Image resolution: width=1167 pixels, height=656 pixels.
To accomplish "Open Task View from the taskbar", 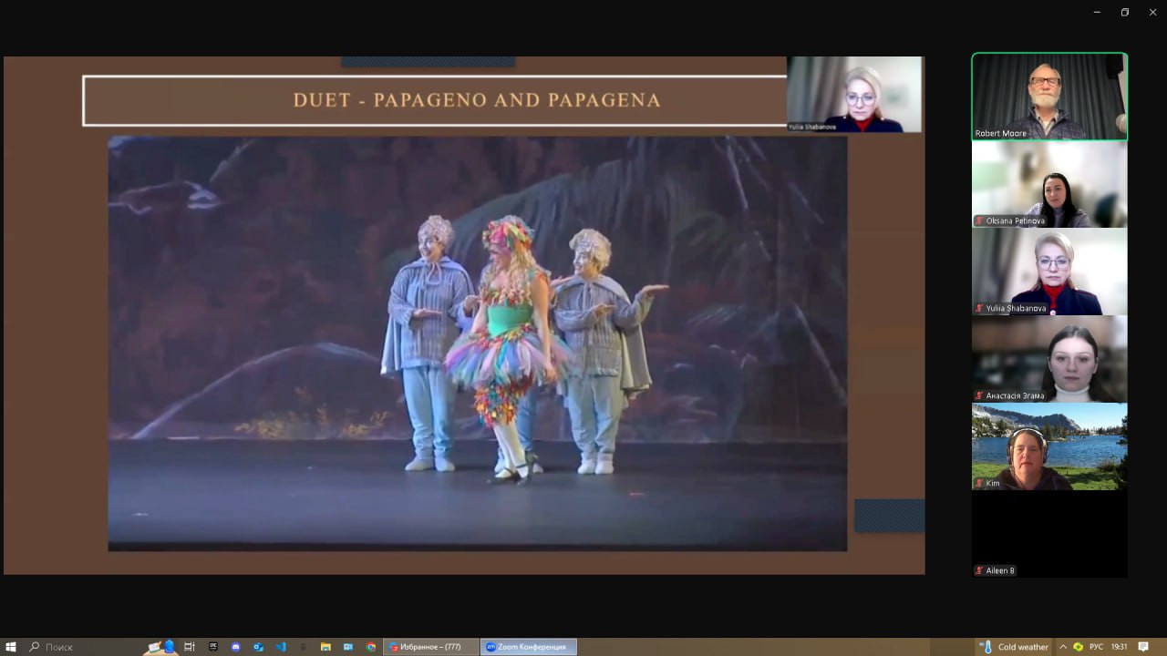I will 190,647.
